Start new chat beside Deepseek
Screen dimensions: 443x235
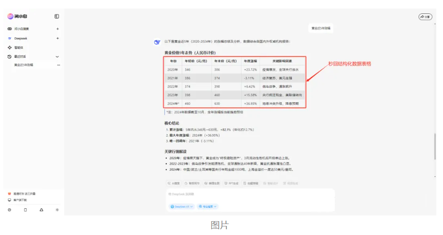58,38
